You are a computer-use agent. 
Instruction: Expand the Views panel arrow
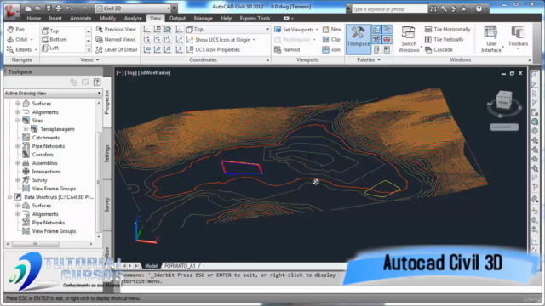(98, 60)
